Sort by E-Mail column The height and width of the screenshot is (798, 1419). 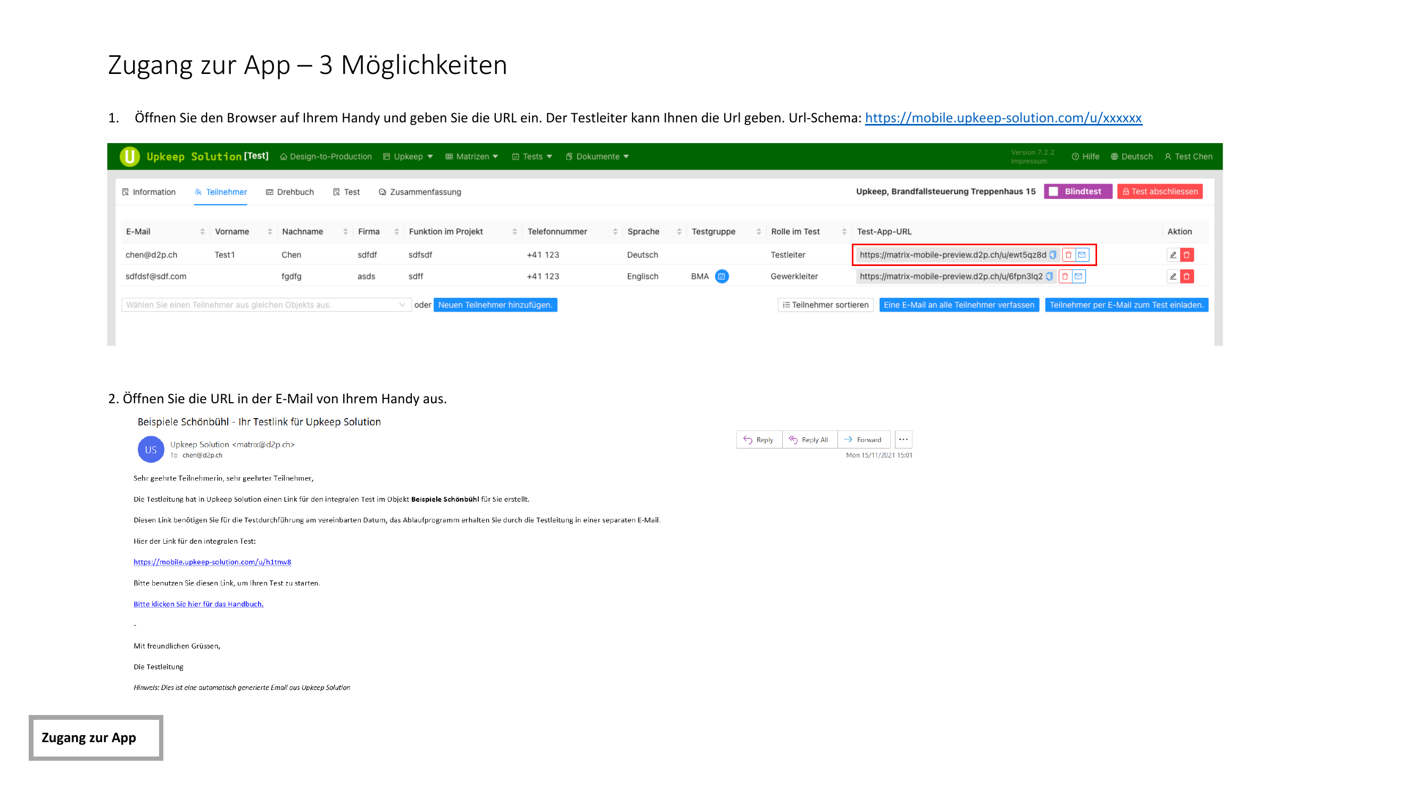(202, 231)
